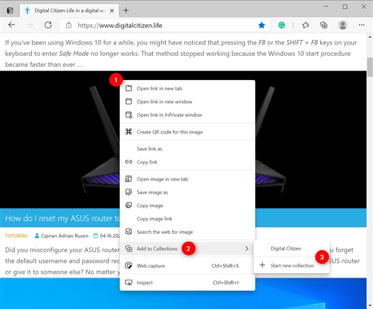Viewport: 373px width, 309px height.
Task: Choose Save image as
Action: coord(188,192)
